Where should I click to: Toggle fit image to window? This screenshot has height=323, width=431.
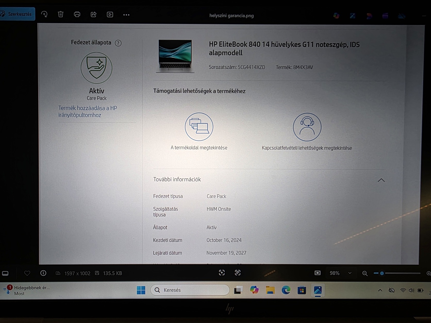click(x=317, y=273)
